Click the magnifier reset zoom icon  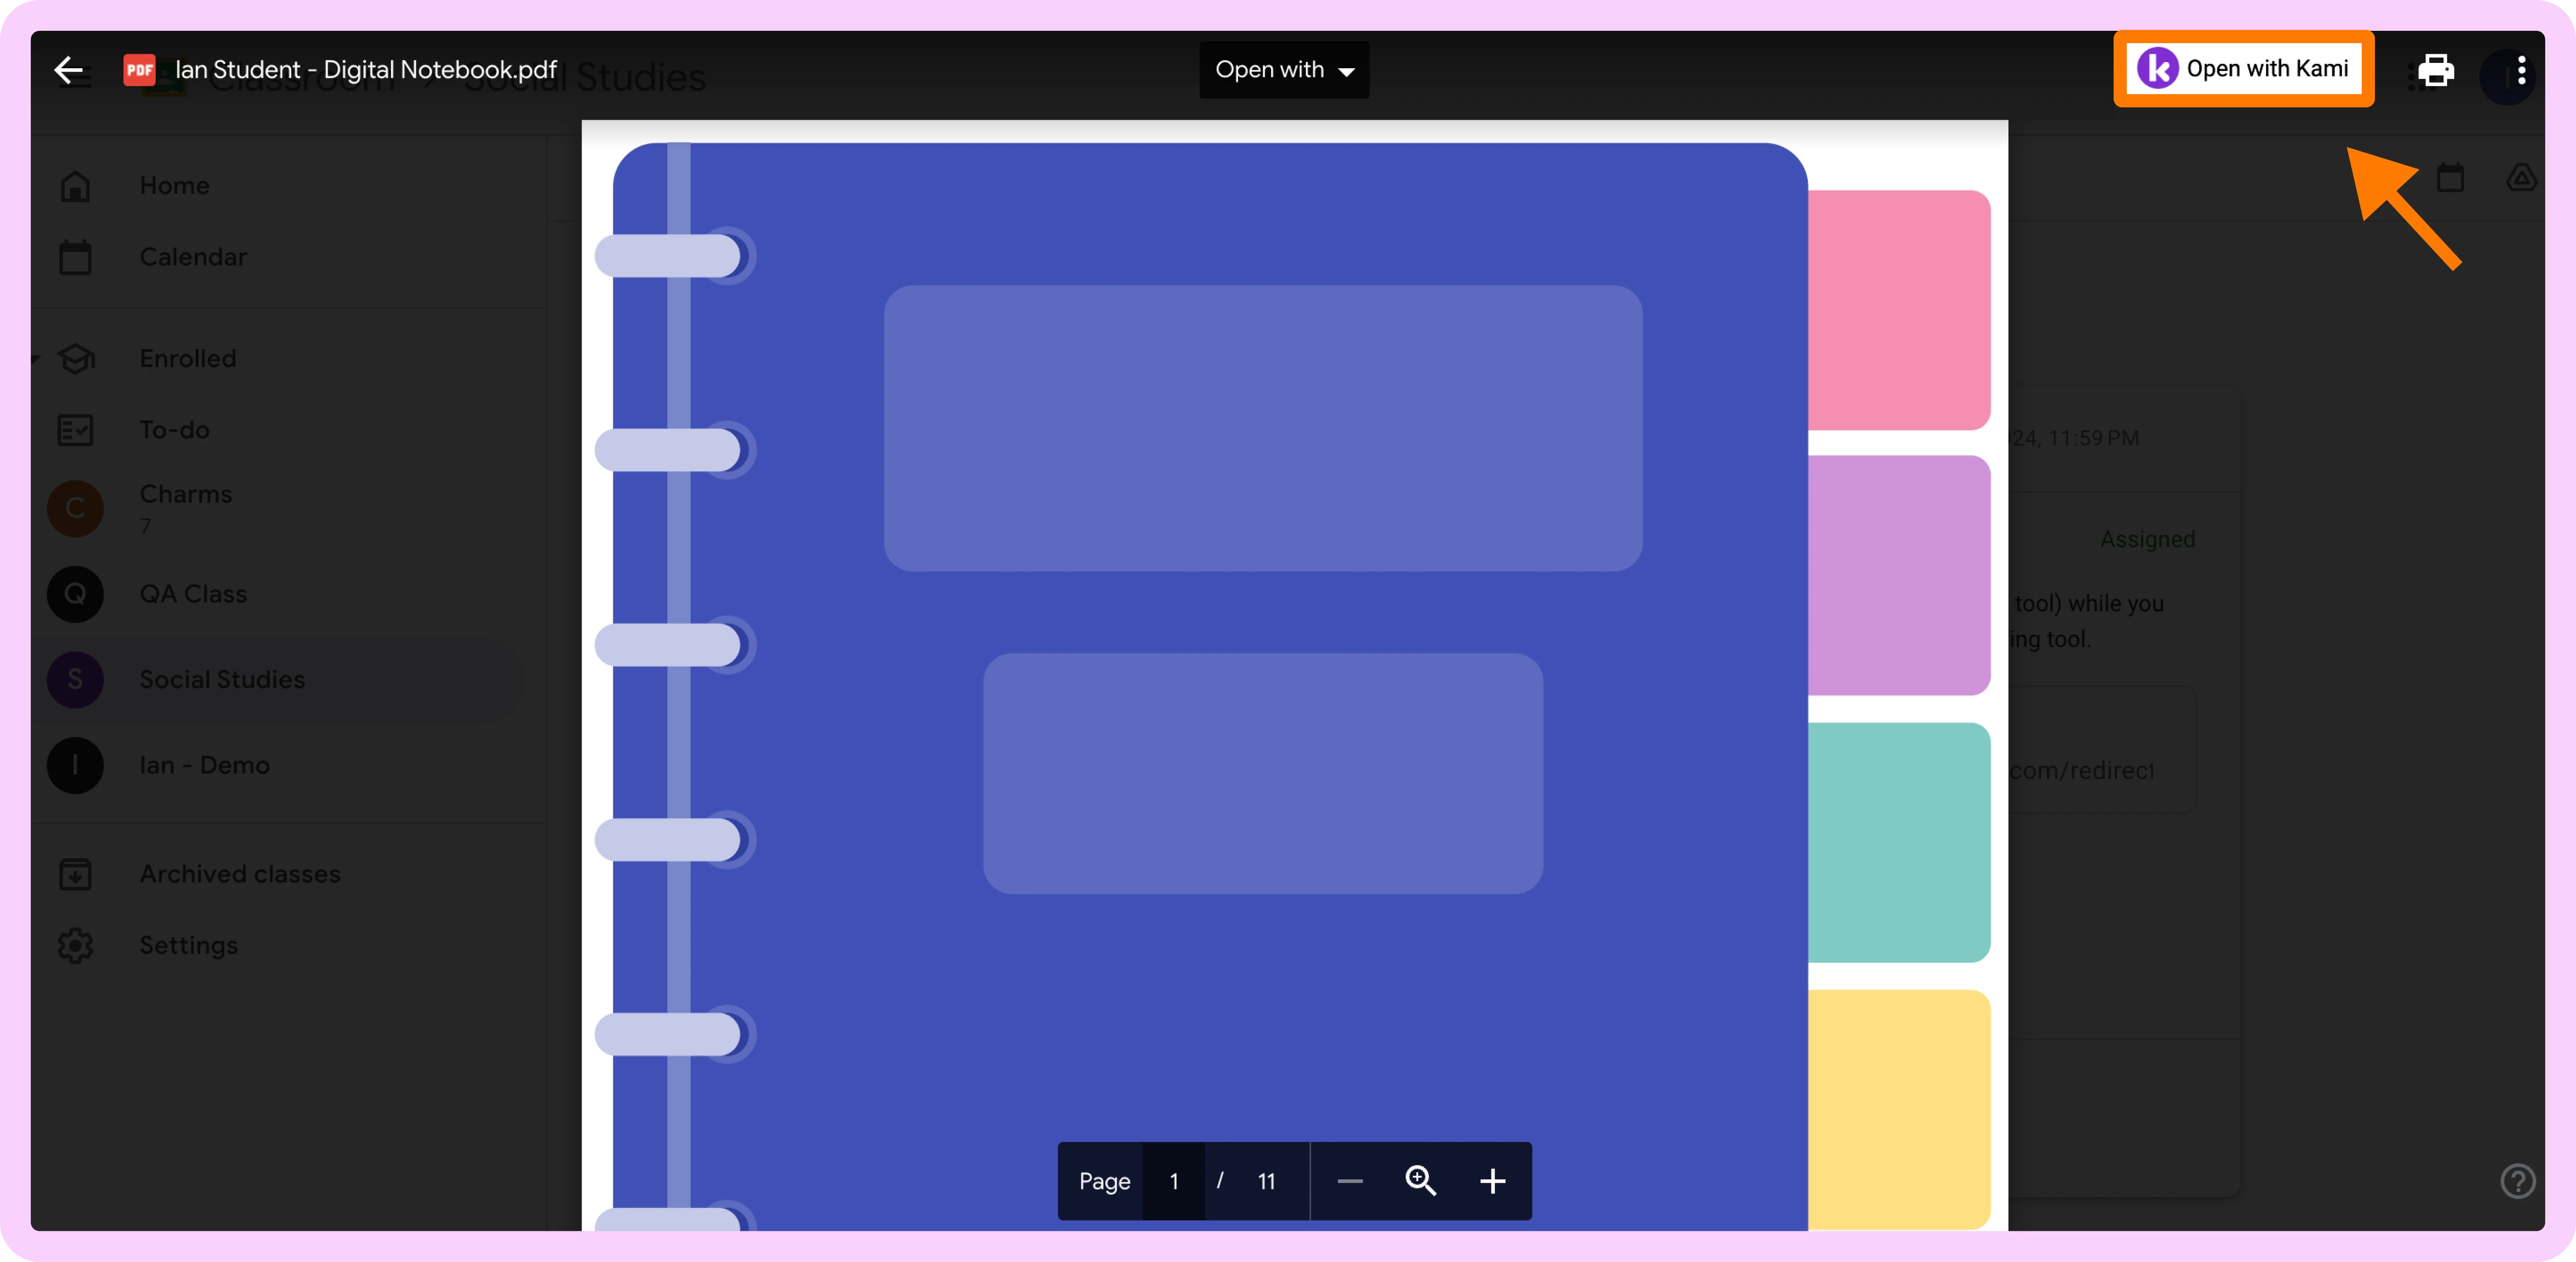click(x=1420, y=1181)
